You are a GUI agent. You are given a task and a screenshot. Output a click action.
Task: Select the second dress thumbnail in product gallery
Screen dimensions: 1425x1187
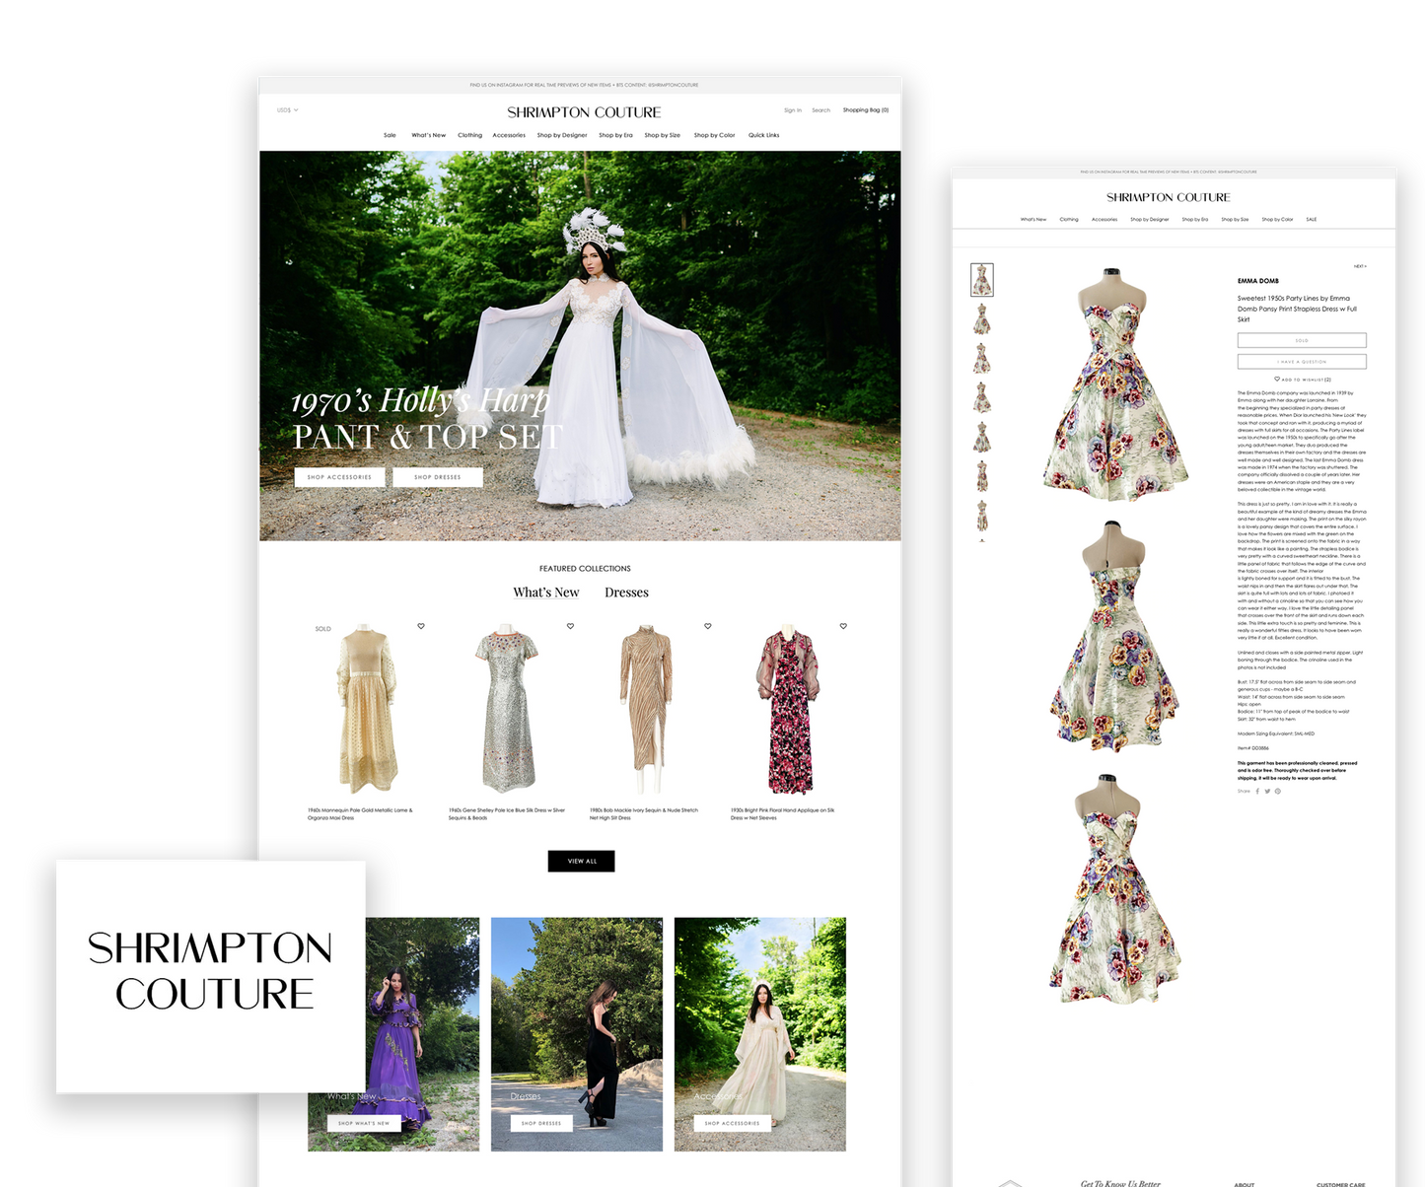point(981,319)
